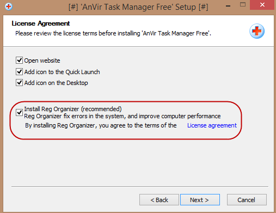Click the Add icon on the Desktop label
The width and height of the screenshot is (276, 213).
pos(56,83)
